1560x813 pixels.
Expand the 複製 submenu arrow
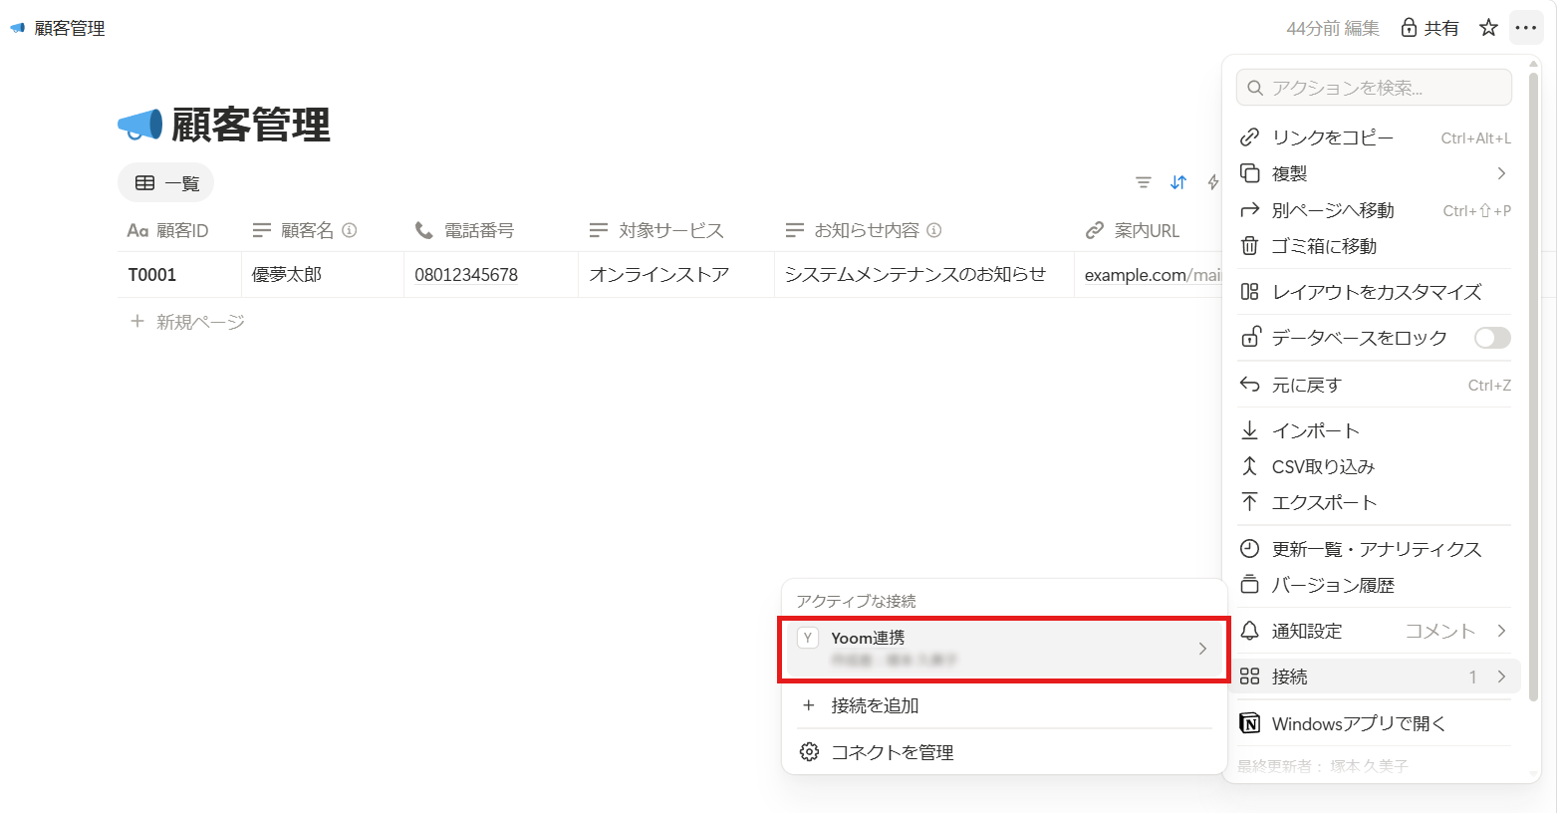[x=1501, y=173]
